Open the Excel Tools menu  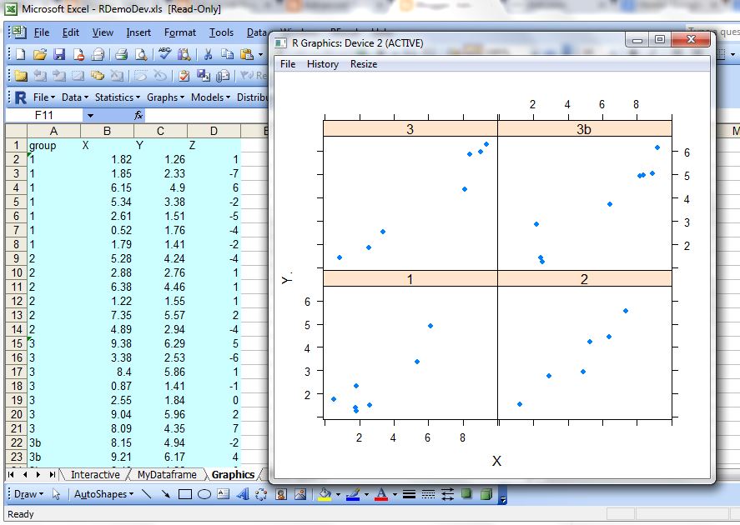click(x=221, y=32)
